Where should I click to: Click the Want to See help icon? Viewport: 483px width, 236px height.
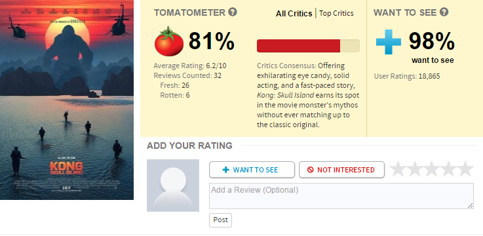coord(444,12)
